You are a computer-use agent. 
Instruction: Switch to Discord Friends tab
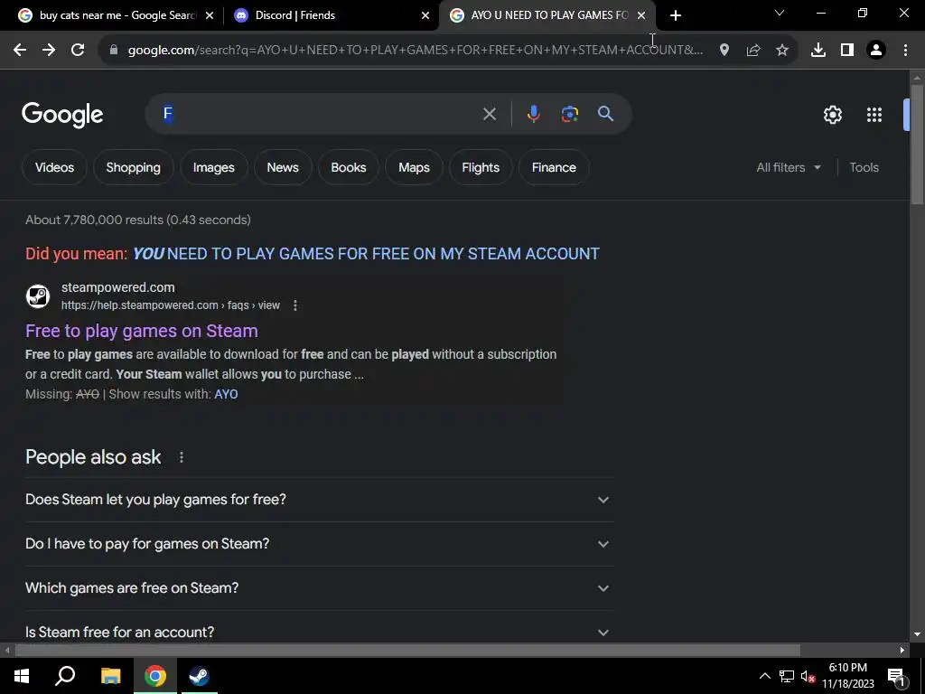tap(295, 15)
